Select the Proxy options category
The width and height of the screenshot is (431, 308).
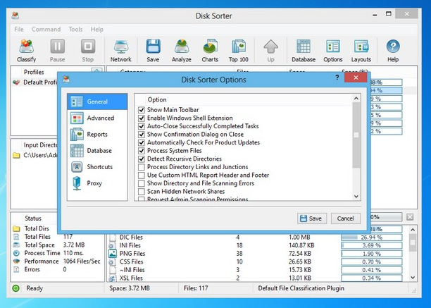coord(97,183)
